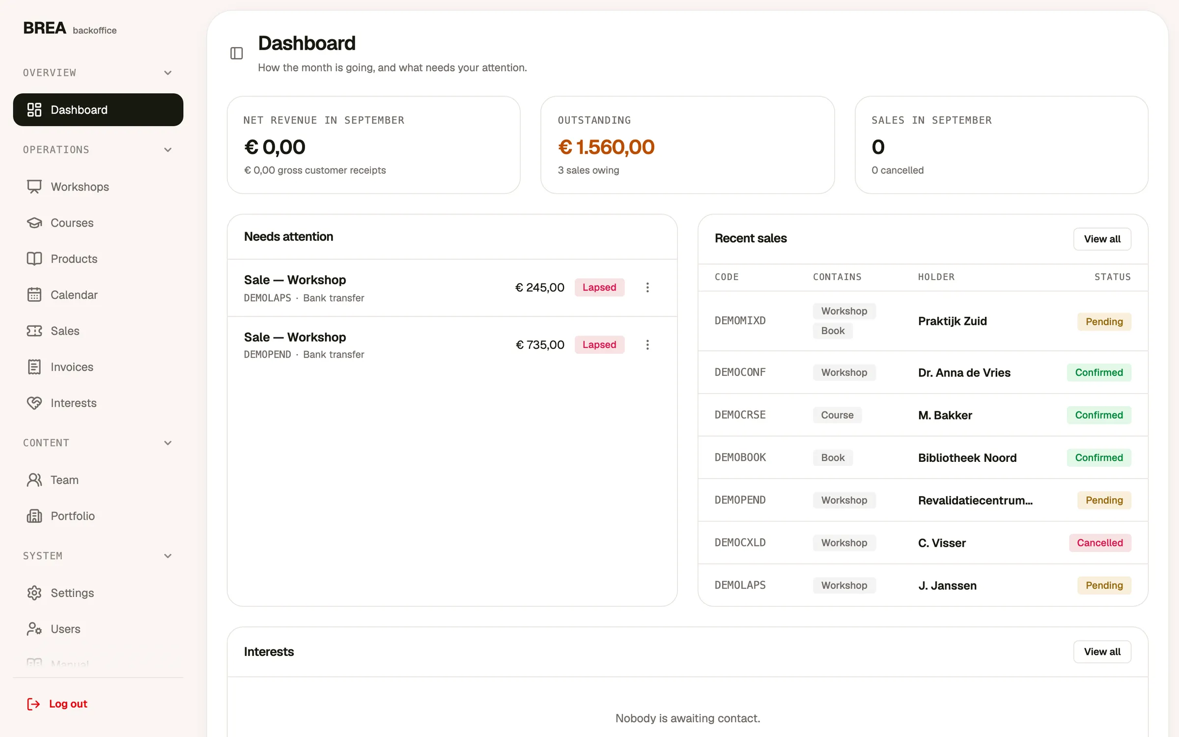Collapse the Overview section chevron
Image resolution: width=1179 pixels, height=737 pixels.
point(168,73)
